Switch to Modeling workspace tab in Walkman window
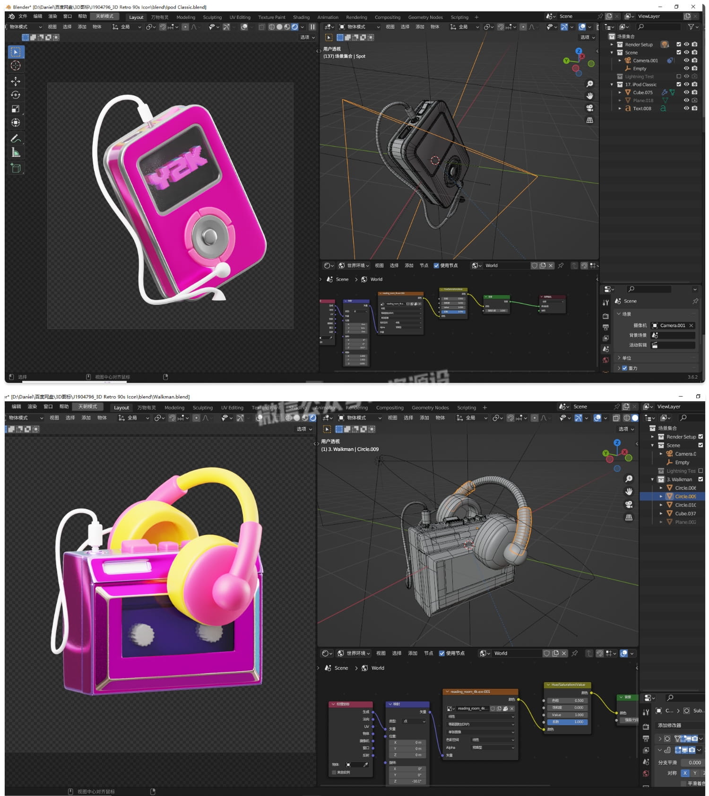 [174, 407]
